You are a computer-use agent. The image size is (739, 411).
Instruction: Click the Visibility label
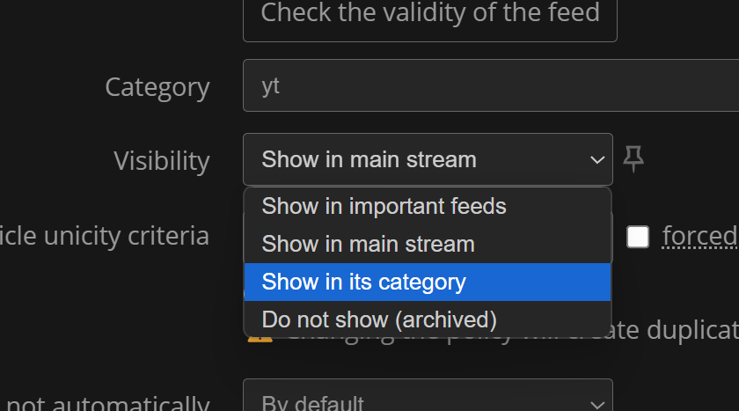(162, 161)
